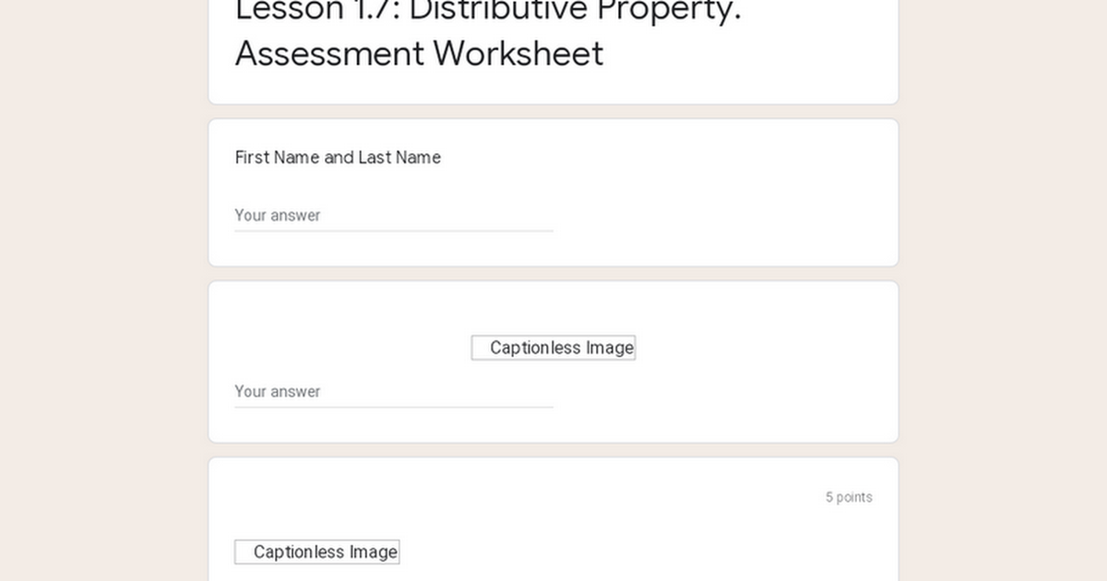The width and height of the screenshot is (1107, 581).
Task: Click the beige page background right of form
Action: pos(1003,290)
